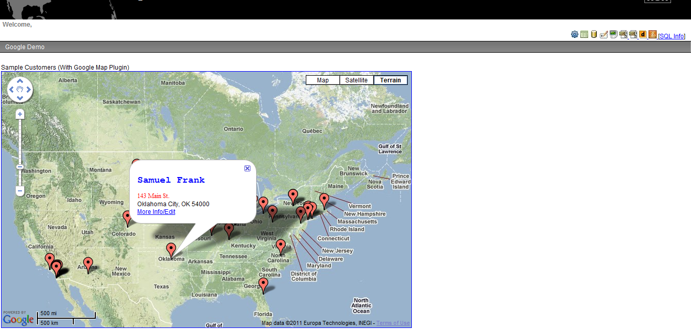The image size is (691, 329).
Task: Click the first export file icon
Action: [x=623, y=34]
